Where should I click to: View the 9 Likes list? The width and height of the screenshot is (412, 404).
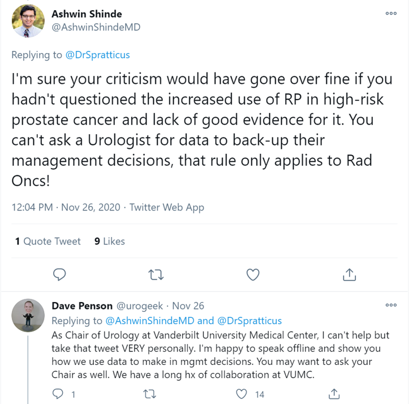pos(110,241)
